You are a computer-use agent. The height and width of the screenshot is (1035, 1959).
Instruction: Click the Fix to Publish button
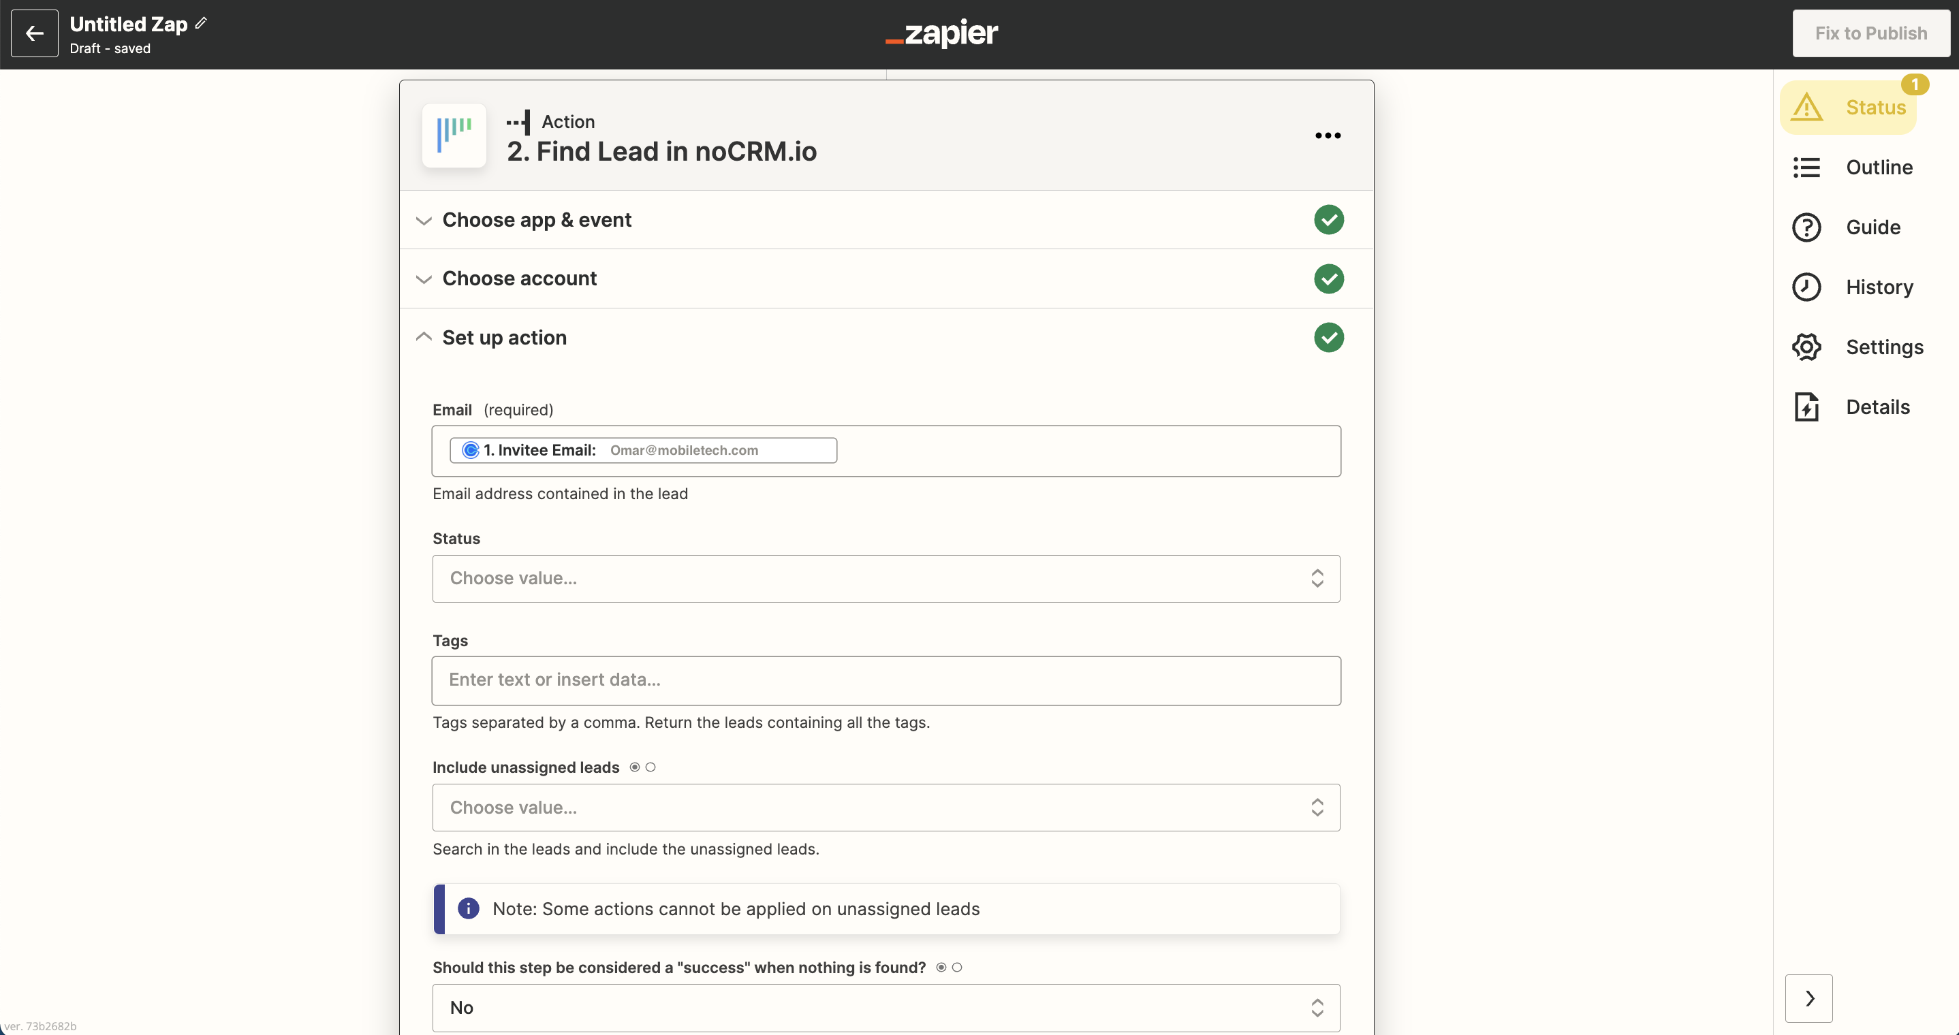point(1870,33)
